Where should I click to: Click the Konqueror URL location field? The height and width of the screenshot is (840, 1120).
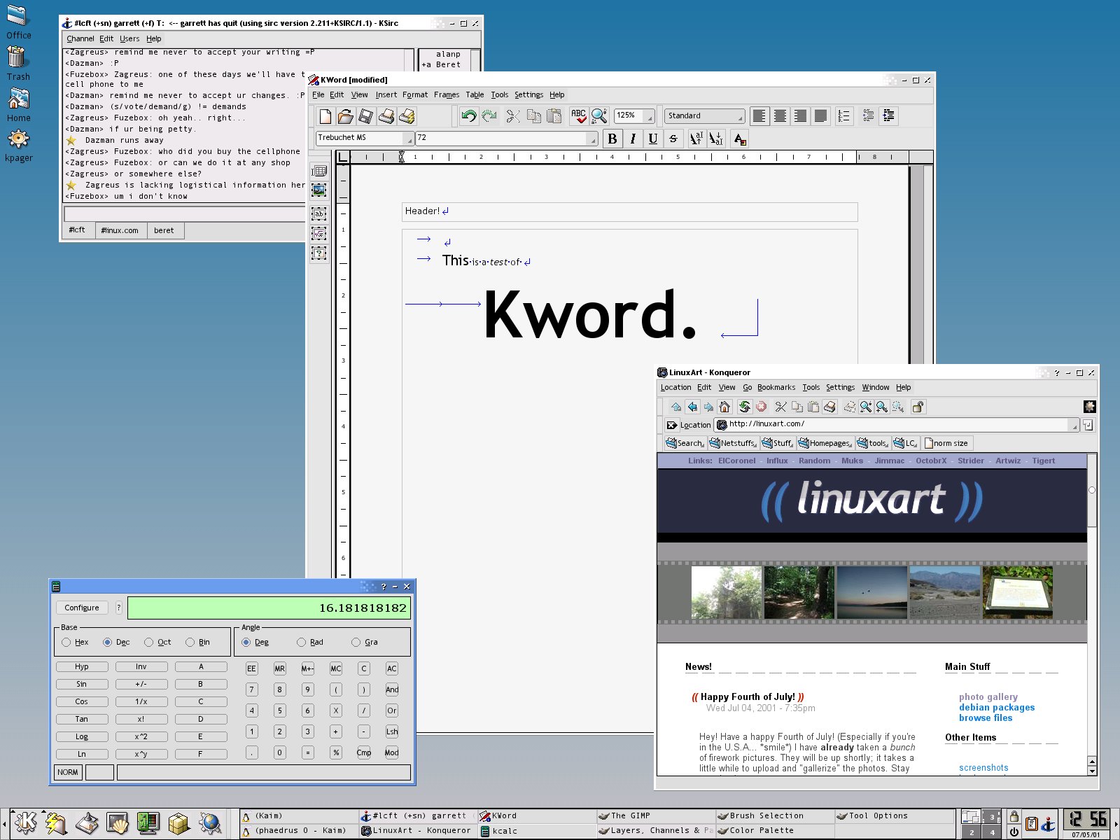(x=896, y=424)
